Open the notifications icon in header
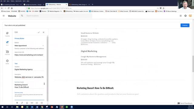This screenshot has height=109, width=194. [x=186, y=16]
